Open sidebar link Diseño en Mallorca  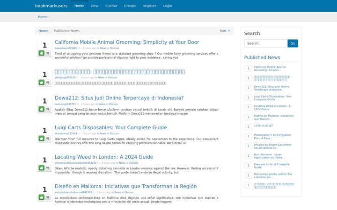click(274, 118)
